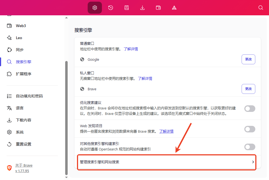Open 系统 settings section

tap(19, 132)
